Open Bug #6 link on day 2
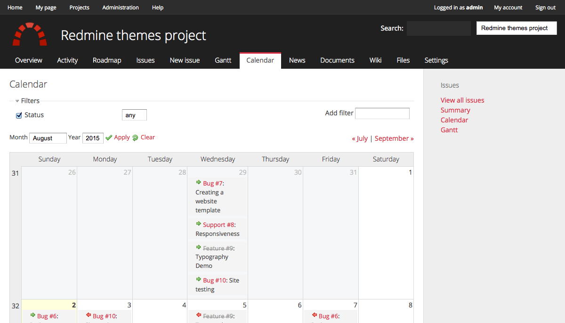 click(47, 316)
